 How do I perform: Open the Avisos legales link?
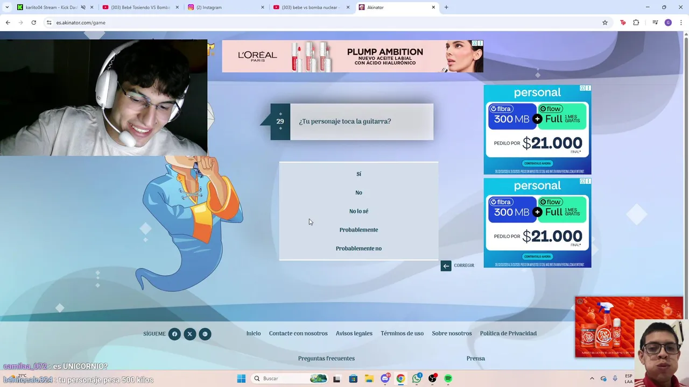354,333
